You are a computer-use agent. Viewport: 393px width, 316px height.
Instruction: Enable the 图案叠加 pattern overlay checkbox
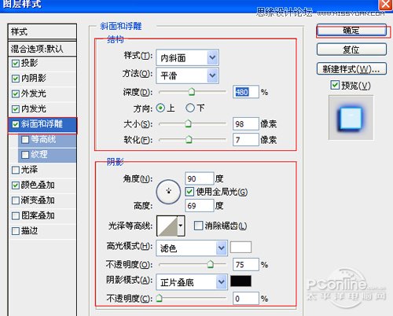16,215
